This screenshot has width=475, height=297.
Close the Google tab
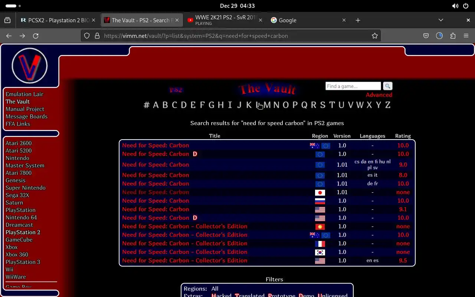(344, 20)
